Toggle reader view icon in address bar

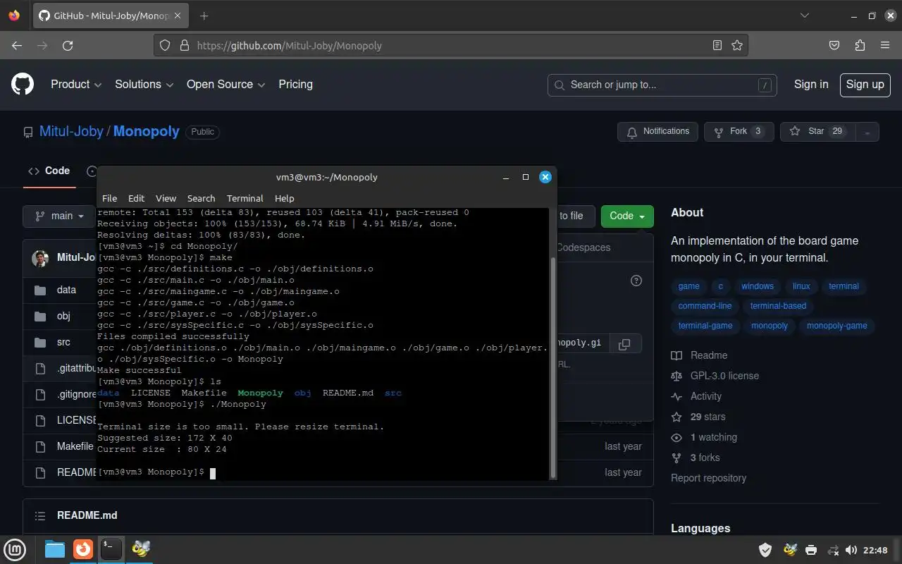[717, 45]
